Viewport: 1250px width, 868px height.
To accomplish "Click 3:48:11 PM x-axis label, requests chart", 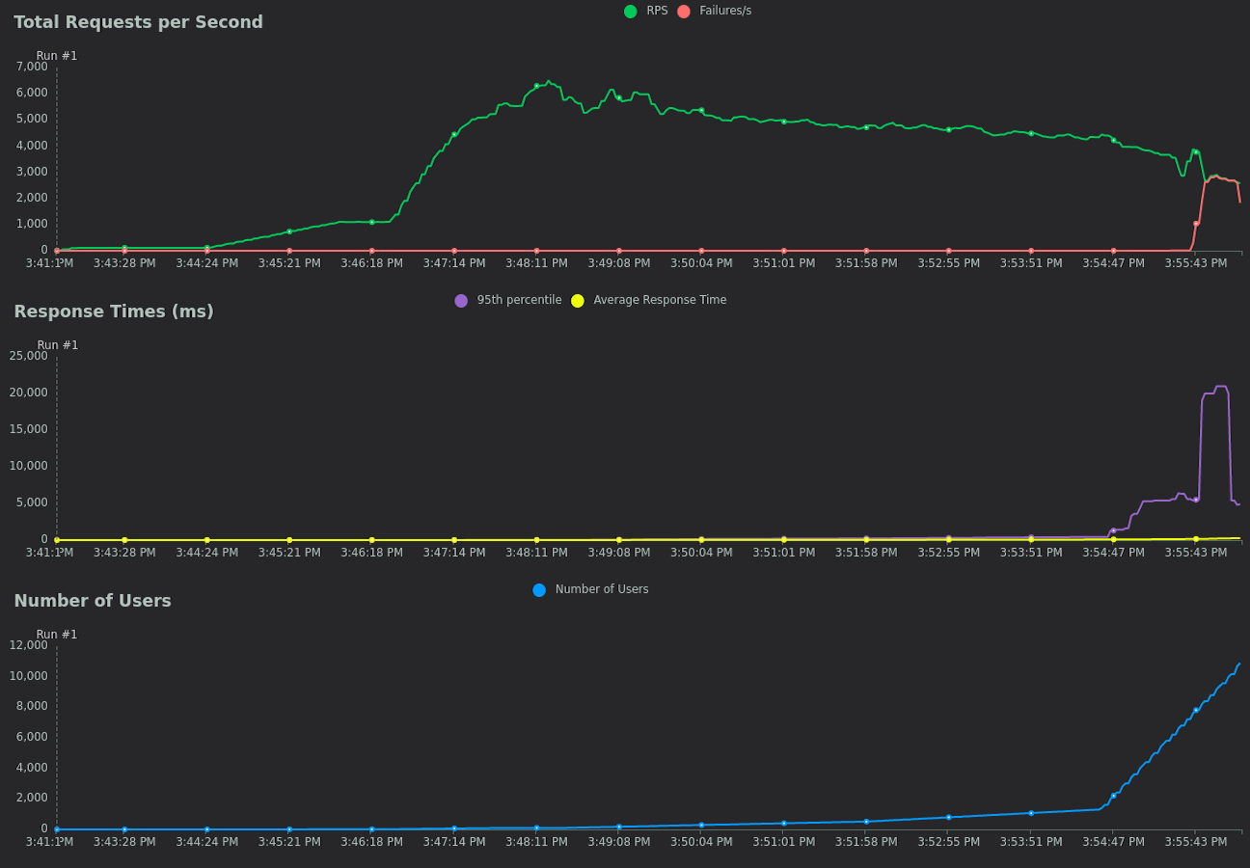I will point(536,263).
